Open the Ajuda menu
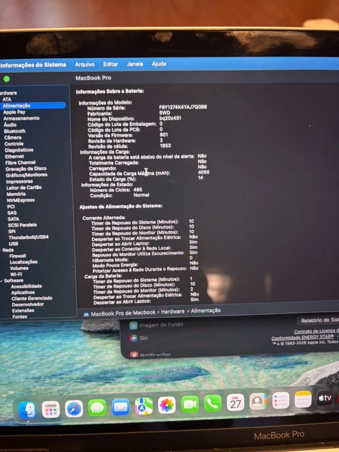339x452 pixels. tap(159, 64)
